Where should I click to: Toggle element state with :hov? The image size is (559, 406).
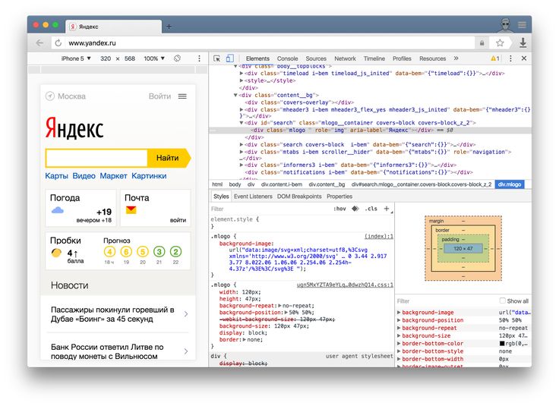(340, 209)
